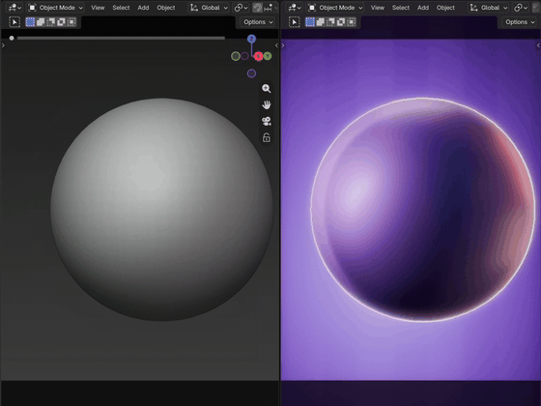Open Select menu in left viewport

pyautogui.click(x=121, y=8)
